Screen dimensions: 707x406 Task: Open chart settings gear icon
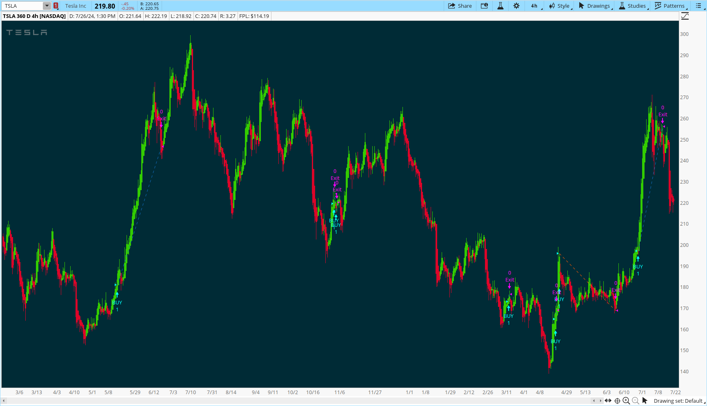tap(516, 6)
